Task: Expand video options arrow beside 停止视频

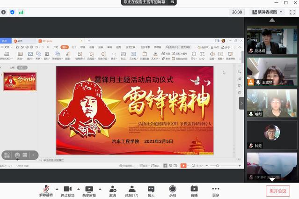Action: [78, 189]
